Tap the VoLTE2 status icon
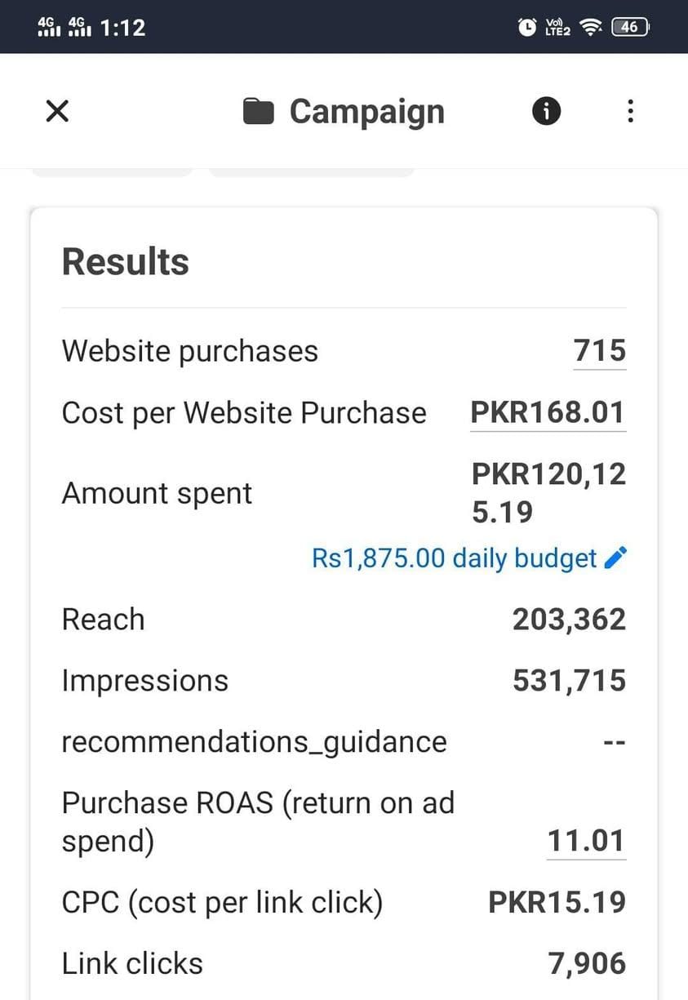688x1000 pixels. tap(557, 28)
